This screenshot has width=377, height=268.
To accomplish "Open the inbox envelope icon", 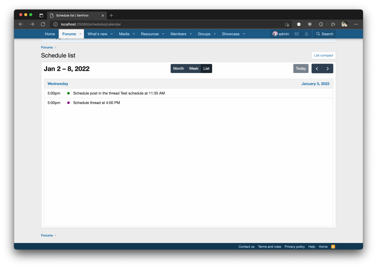I will (x=297, y=34).
